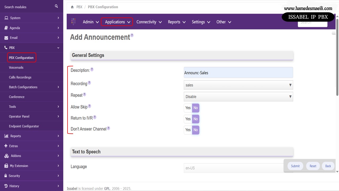The width and height of the screenshot is (339, 191).
Task: Click the help icon next to Description
Action: 92,69
